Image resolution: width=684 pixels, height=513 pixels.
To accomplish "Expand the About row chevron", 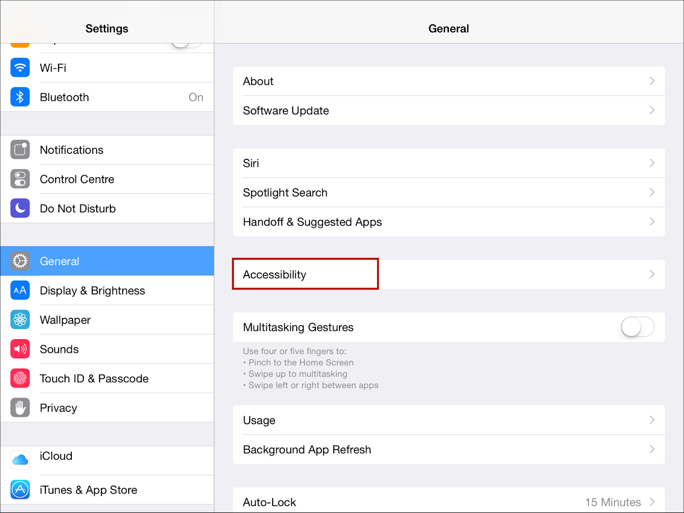I will coord(652,81).
